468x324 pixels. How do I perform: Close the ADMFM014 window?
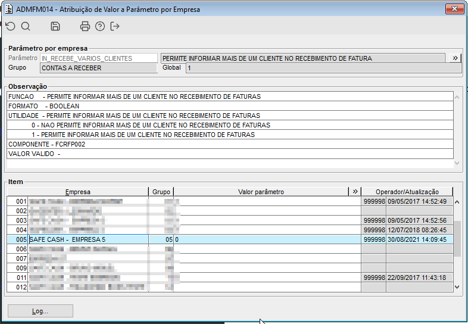click(x=454, y=9)
